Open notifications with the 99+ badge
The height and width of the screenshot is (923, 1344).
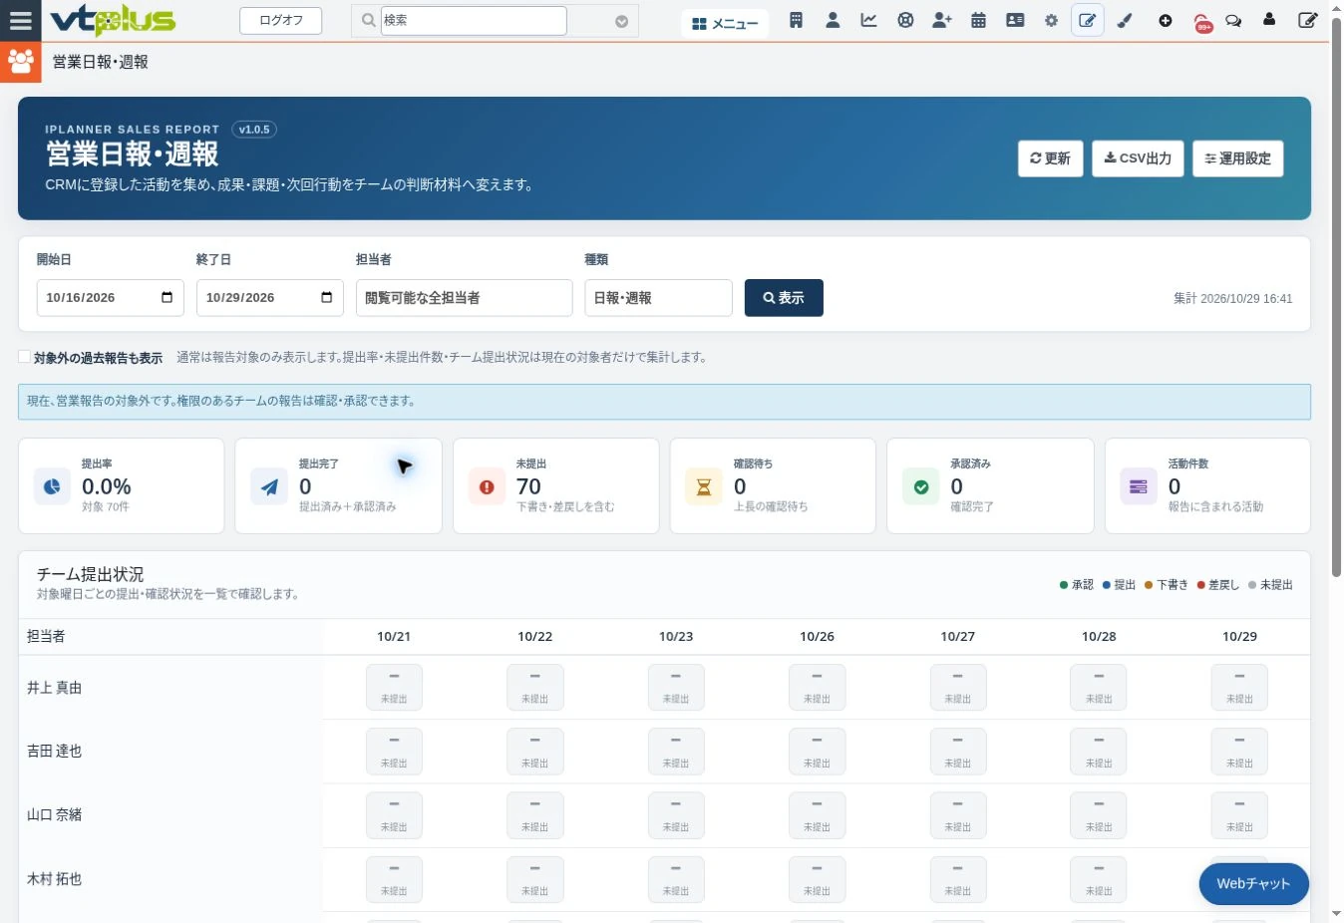click(1202, 22)
